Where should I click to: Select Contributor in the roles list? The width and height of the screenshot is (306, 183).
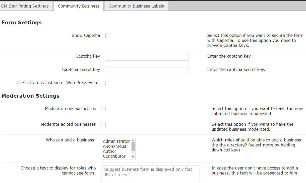click(x=114, y=156)
